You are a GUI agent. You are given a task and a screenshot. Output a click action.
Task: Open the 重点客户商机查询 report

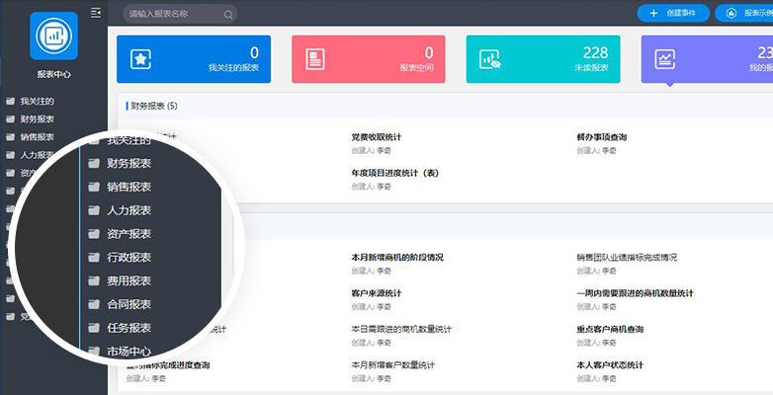tap(610, 329)
